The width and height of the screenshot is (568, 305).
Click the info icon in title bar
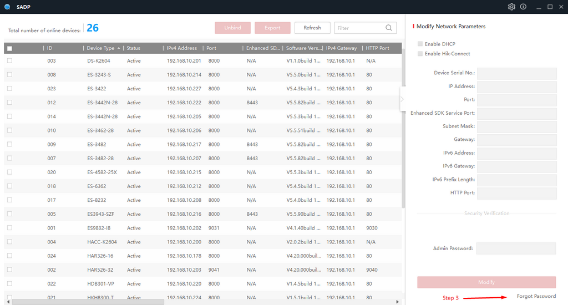coord(524,7)
